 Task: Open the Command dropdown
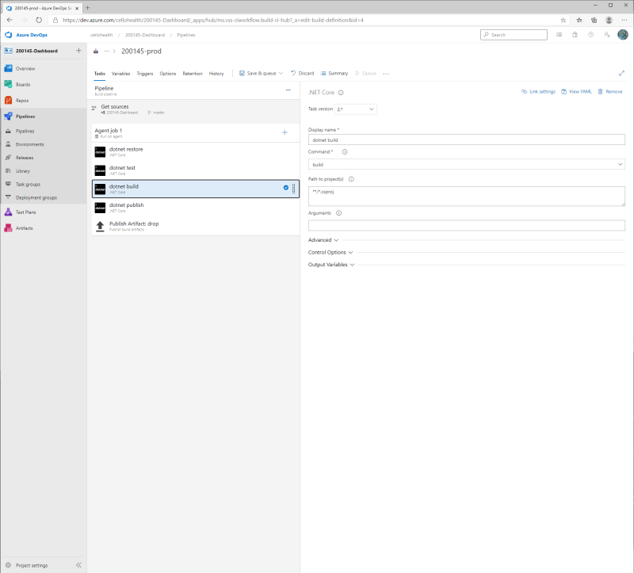(x=467, y=164)
